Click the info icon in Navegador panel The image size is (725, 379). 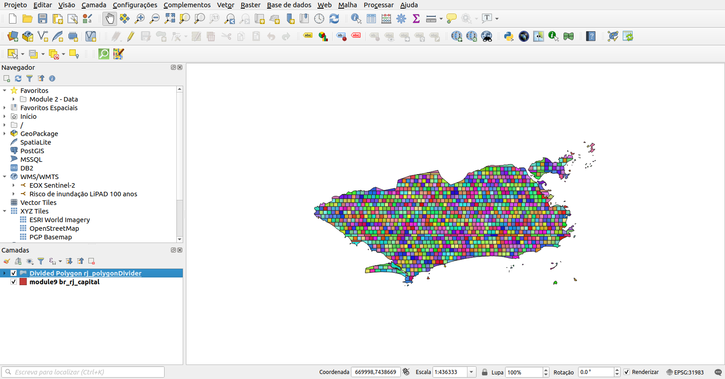[x=52, y=78]
